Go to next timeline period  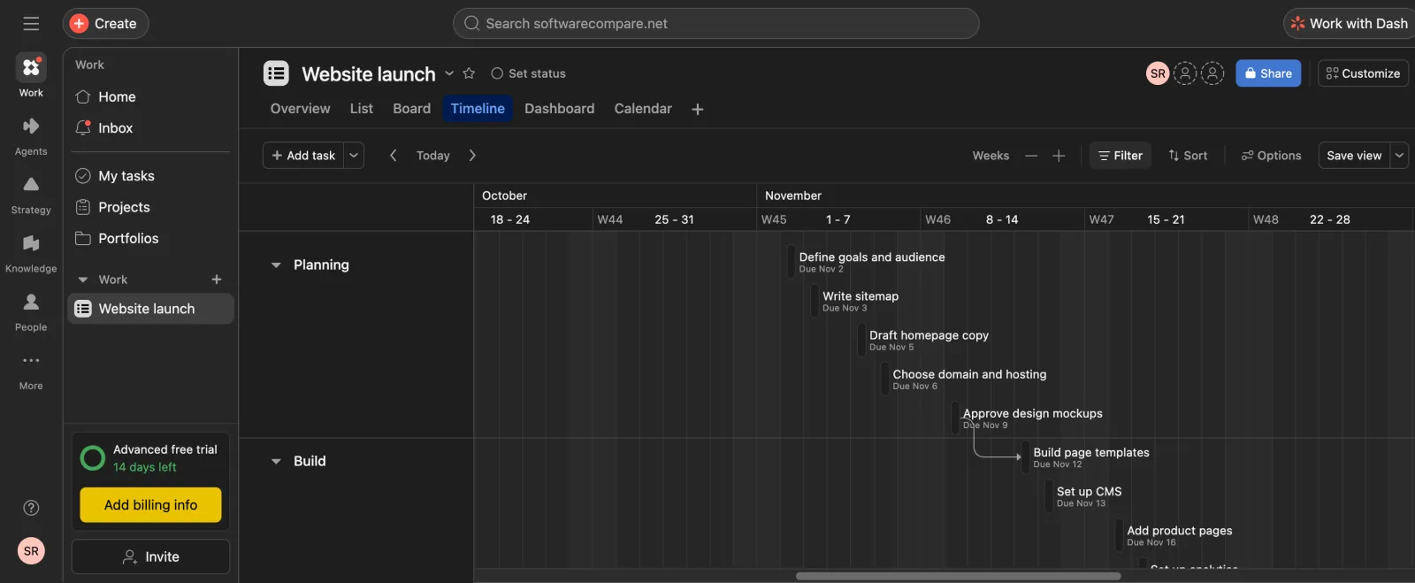(x=472, y=156)
